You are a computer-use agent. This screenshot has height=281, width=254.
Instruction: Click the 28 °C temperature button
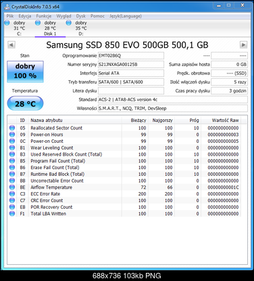point(25,104)
